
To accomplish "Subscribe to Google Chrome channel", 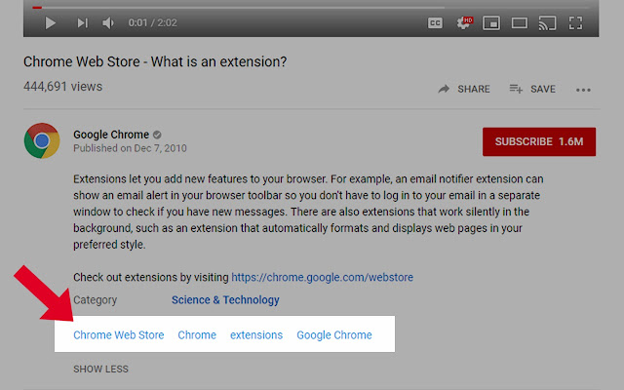I will click(539, 141).
